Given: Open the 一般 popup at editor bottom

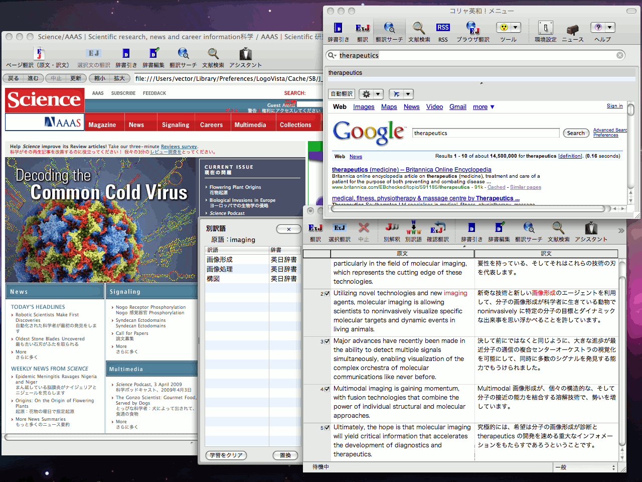Looking at the screenshot, I should coord(585,467).
